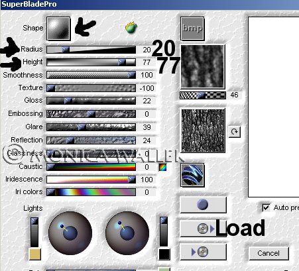This screenshot has width=299, height=271.
Task: Open the light green color swatch at bottom
Action: coord(164,269)
